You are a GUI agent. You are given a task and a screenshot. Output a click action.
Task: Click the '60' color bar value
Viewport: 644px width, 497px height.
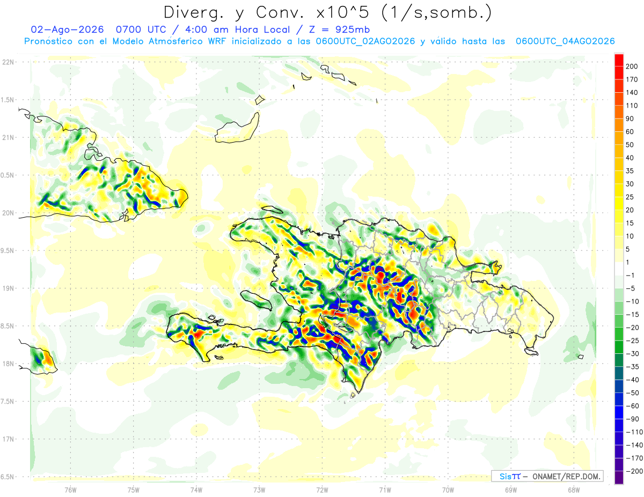coord(630,132)
